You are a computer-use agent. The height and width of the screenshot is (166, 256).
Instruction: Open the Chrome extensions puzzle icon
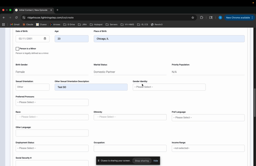202,18
